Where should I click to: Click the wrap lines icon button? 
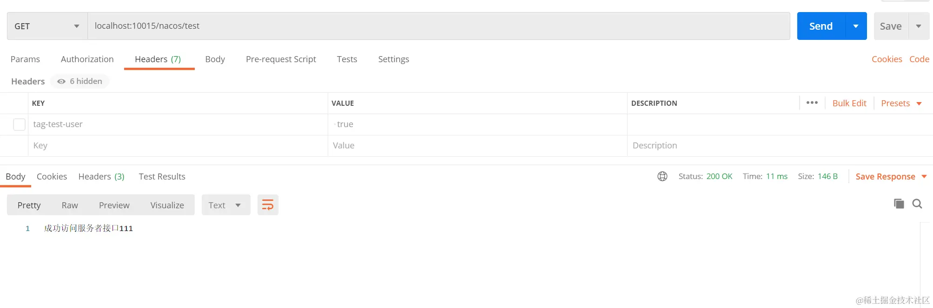coord(268,205)
